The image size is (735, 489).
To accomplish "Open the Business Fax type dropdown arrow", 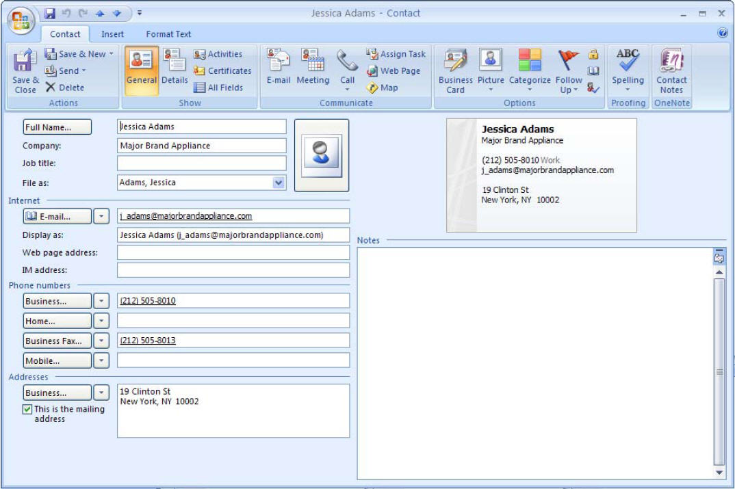I will click(x=101, y=341).
